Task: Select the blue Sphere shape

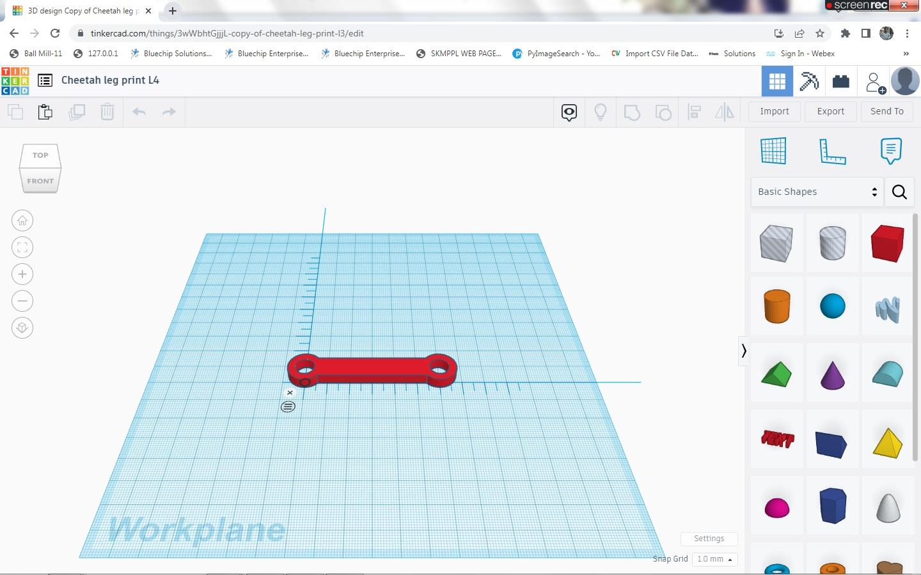Action: tap(832, 306)
